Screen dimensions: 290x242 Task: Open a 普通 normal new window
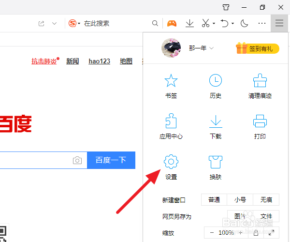pyautogui.click(x=214, y=199)
